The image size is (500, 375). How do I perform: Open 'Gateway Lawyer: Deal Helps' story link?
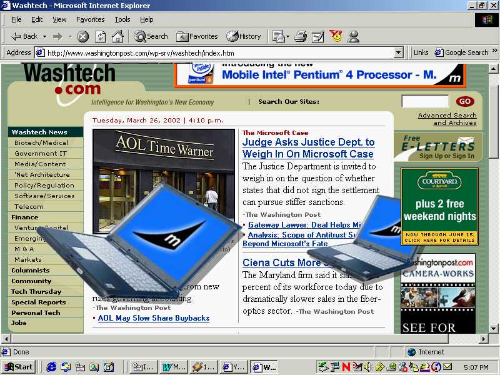coord(304,225)
